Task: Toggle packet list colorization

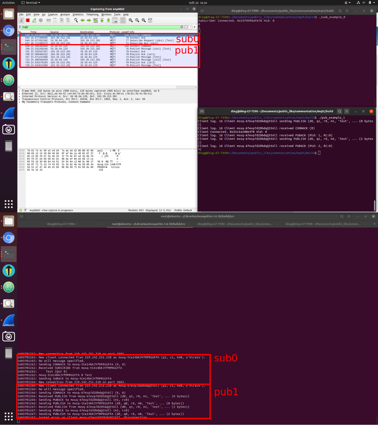Action: 123,20
